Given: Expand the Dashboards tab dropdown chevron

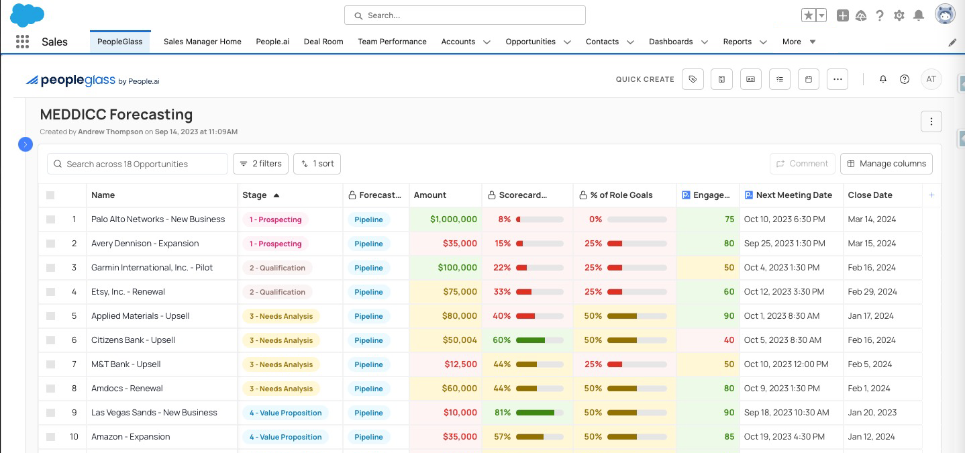Looking at the screenshot, I should tap(704, 42).
